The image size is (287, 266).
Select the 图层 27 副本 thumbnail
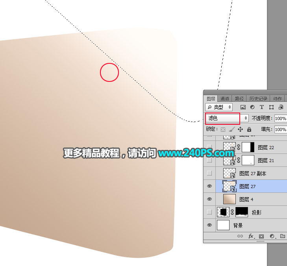pos(230,173)
